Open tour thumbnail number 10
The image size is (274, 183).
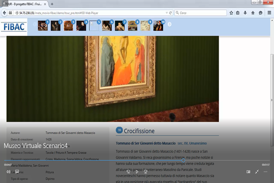click(x=158, y=26)
